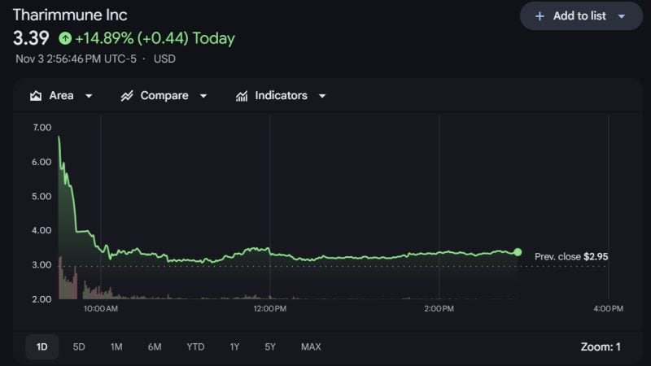Open the Add to list dropdown caret

coord(622,16)
